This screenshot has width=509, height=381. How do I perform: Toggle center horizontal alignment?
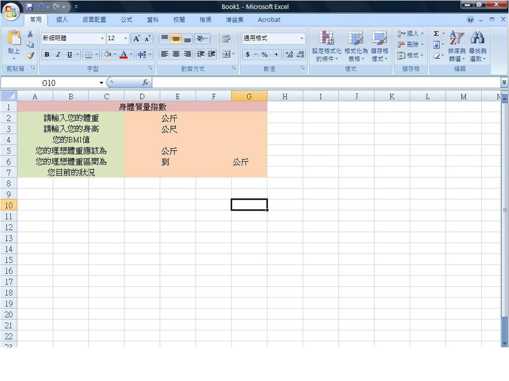pos(175,54)
